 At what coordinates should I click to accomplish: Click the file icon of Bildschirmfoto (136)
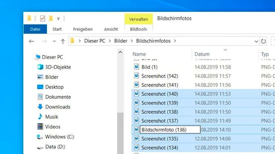point(137,129)
